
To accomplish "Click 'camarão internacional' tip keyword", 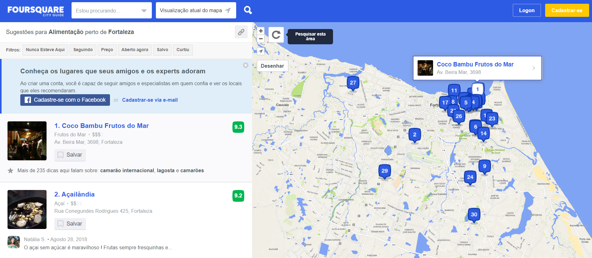I will [x=127, y=171].
